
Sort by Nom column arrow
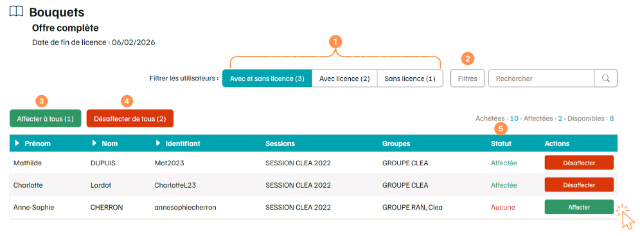click(94, 143)
